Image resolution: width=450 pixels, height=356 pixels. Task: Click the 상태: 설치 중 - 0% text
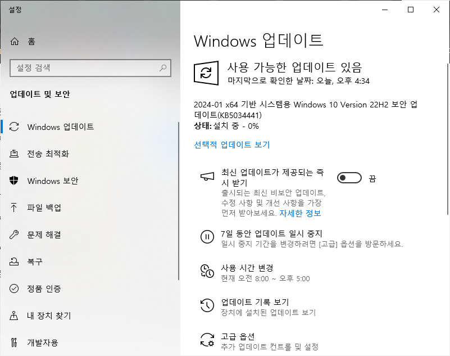(226, 126)
